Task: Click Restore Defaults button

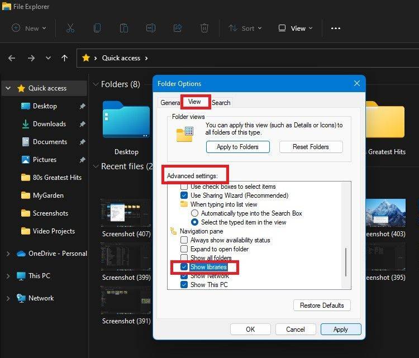Action: 322,306
